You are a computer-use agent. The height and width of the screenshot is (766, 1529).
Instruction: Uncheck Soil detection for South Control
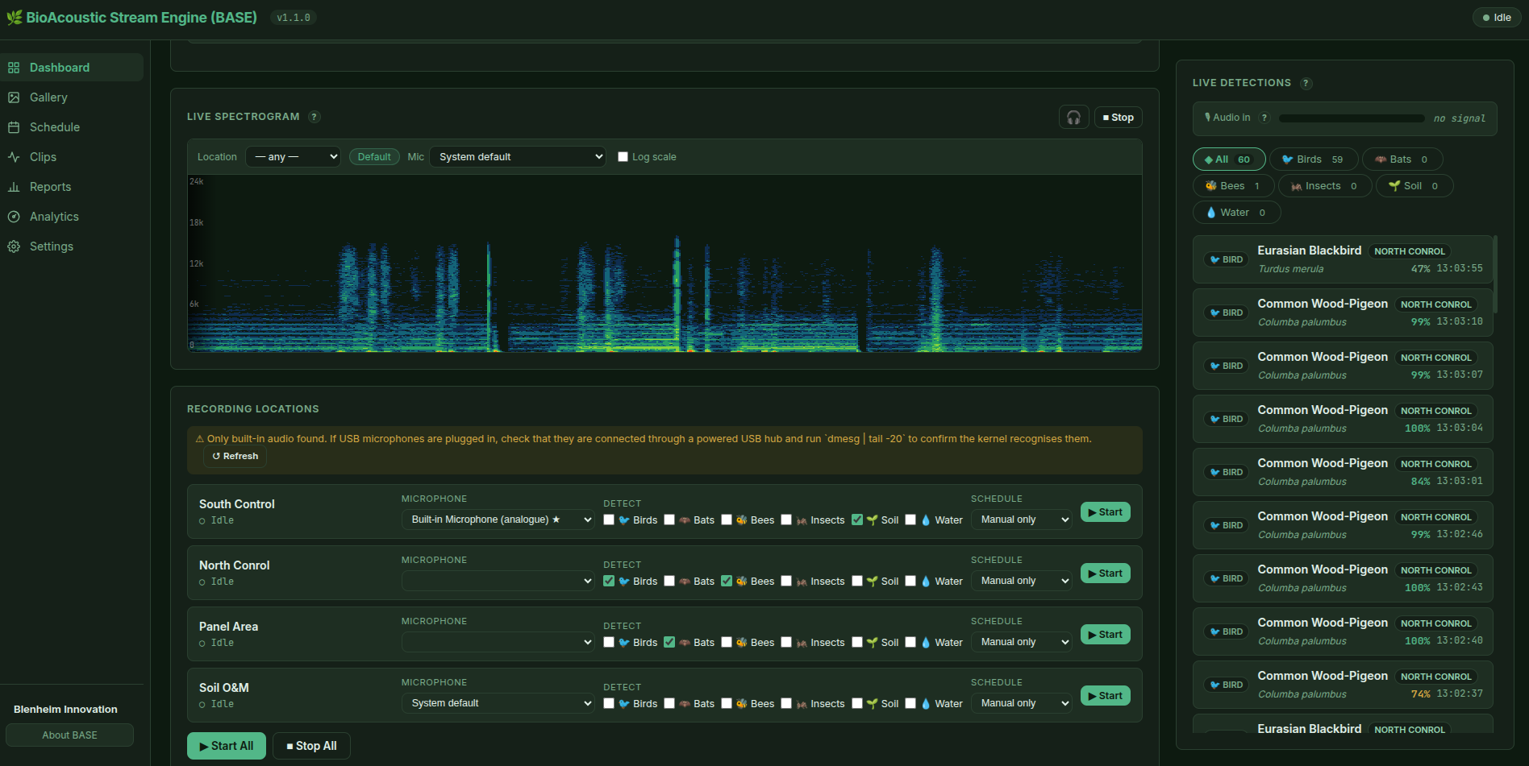tap(857, 520)
